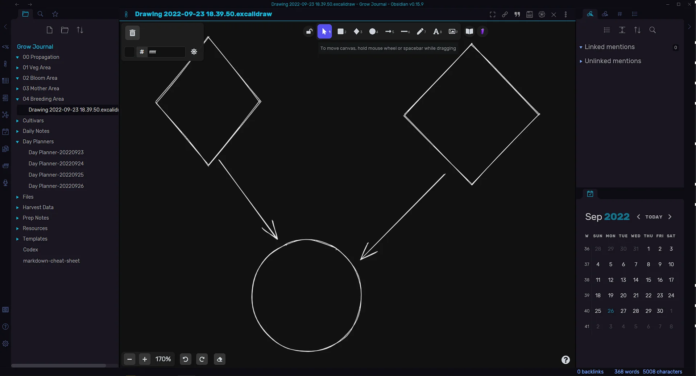Open settings gear in left ribbon

tap(5, 344)
